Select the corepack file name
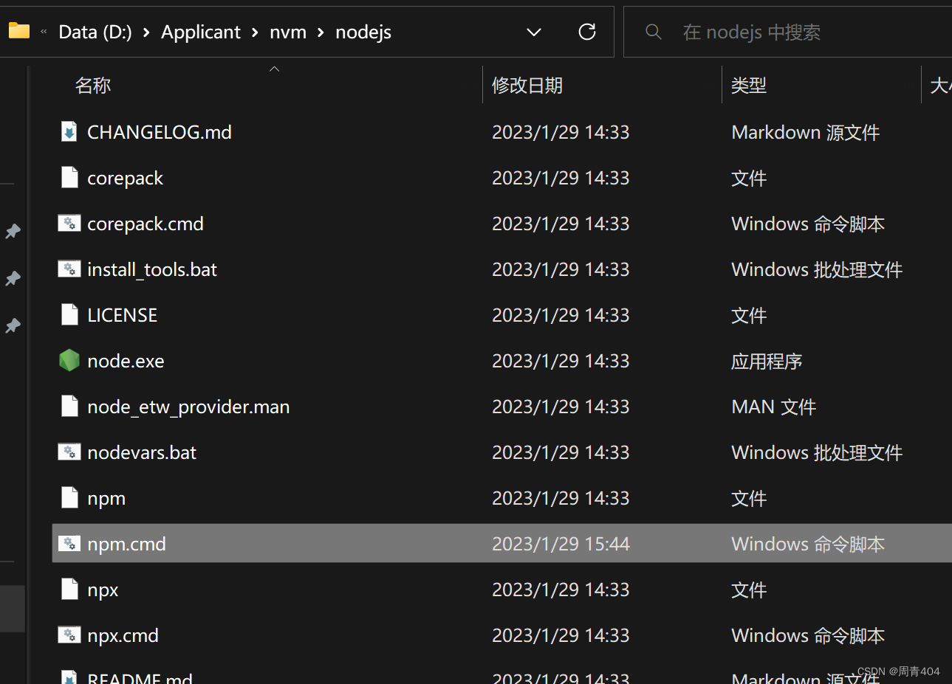Image resolution: width=952 pixels, height=684 pixels. [x=125, y=179]
